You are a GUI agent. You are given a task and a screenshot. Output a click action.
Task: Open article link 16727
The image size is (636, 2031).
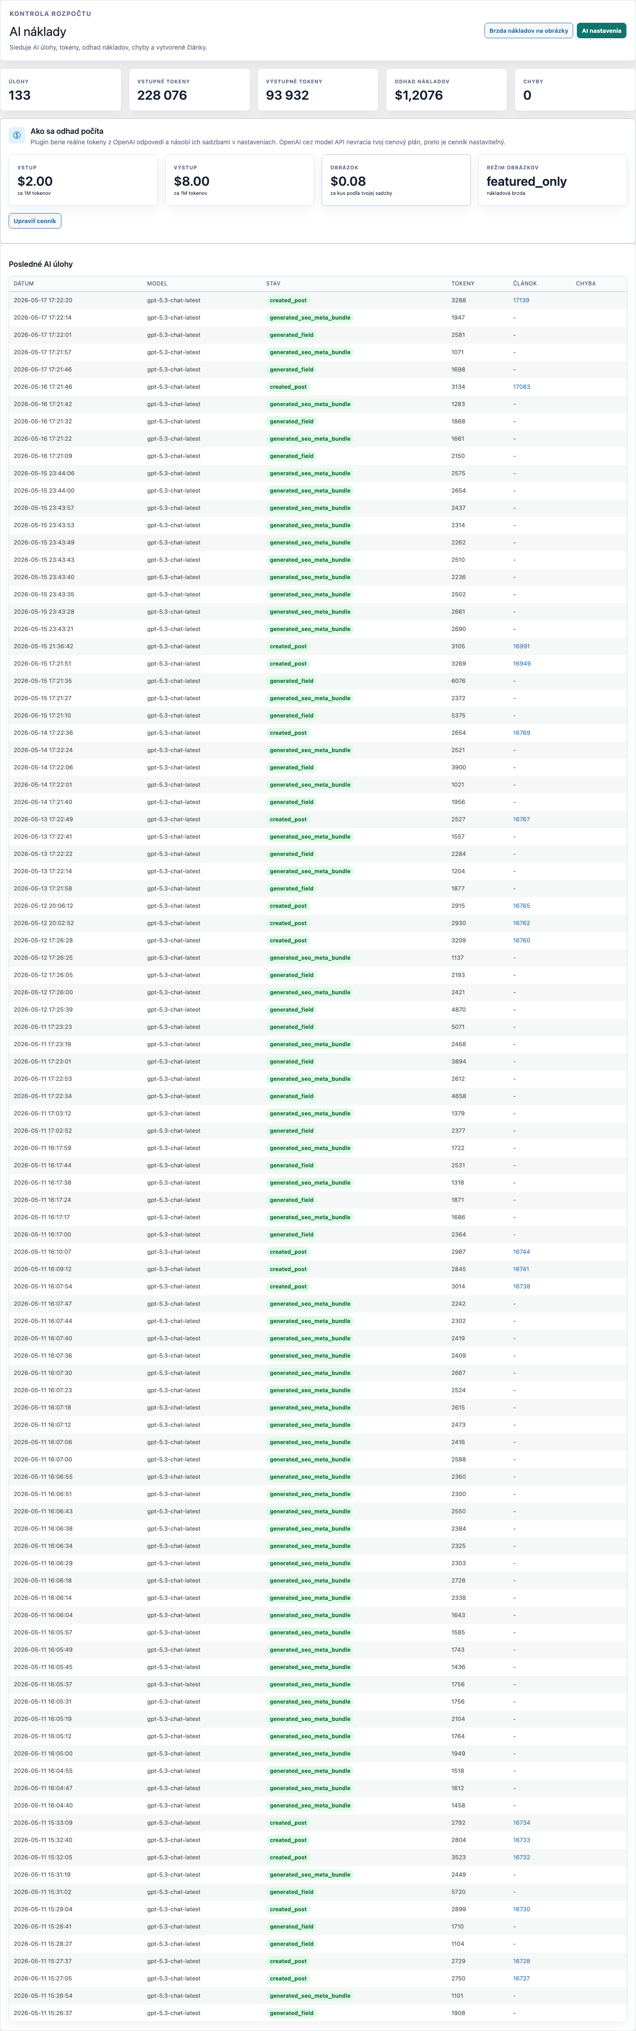coord(521,1979)
